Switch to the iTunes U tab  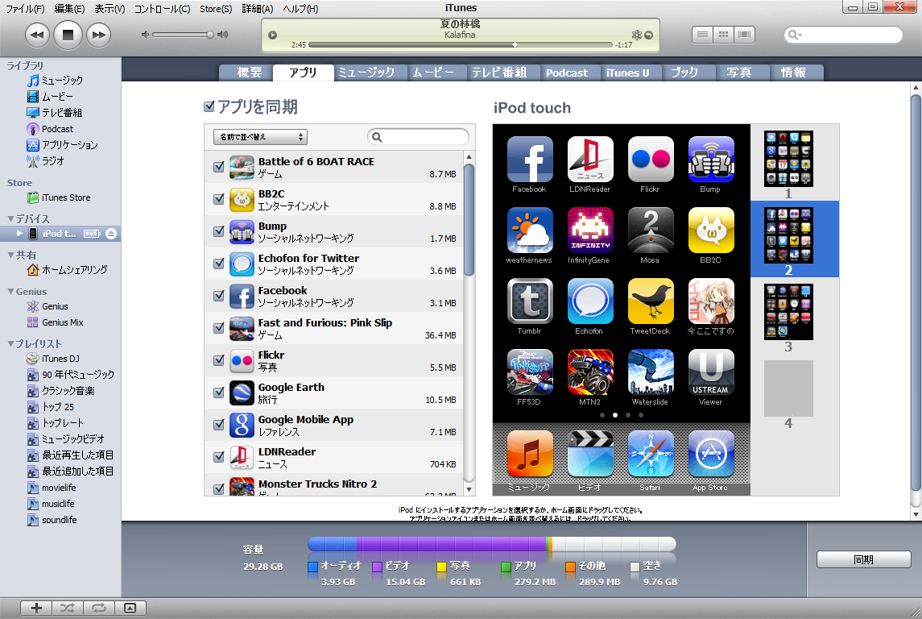(627, 73)
